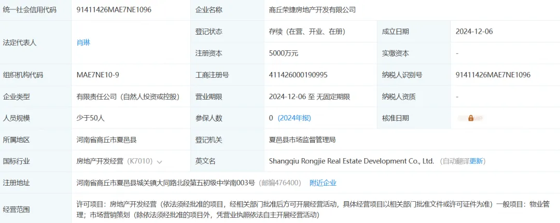Click business term 2024-12-06 至 无固定期限
Screen dimensions: 560x223
(309, 96)
